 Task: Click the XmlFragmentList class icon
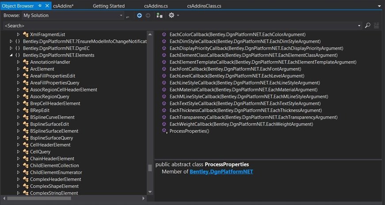click(26, 34)
